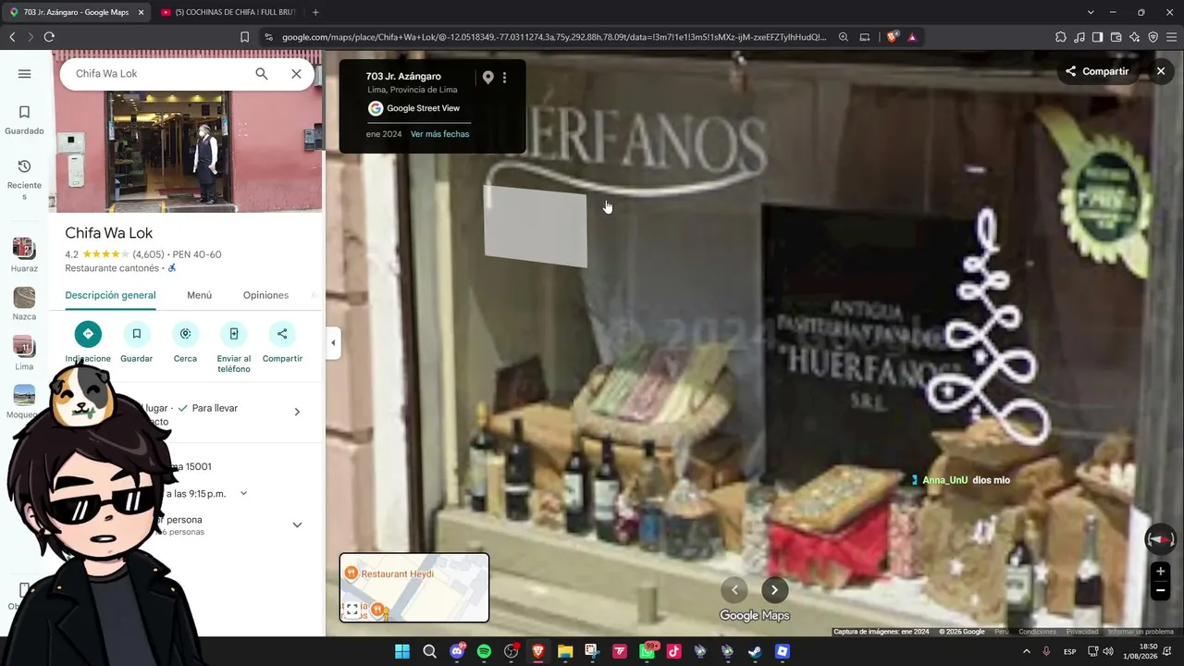Open the minimap showing Restaurant Heydi
The height and width of the screenshot is (666, 1184).
click(x=414, y=587)
